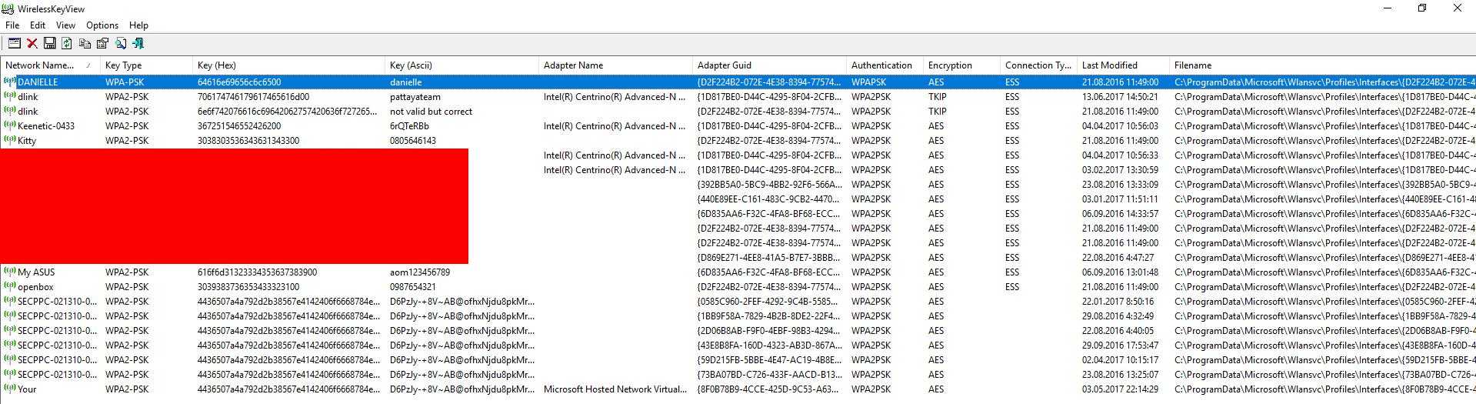This screenshot has height=404, width=1476.
Task: Click the red X delete toolbar icon
Action: click(x=32, y=44)
